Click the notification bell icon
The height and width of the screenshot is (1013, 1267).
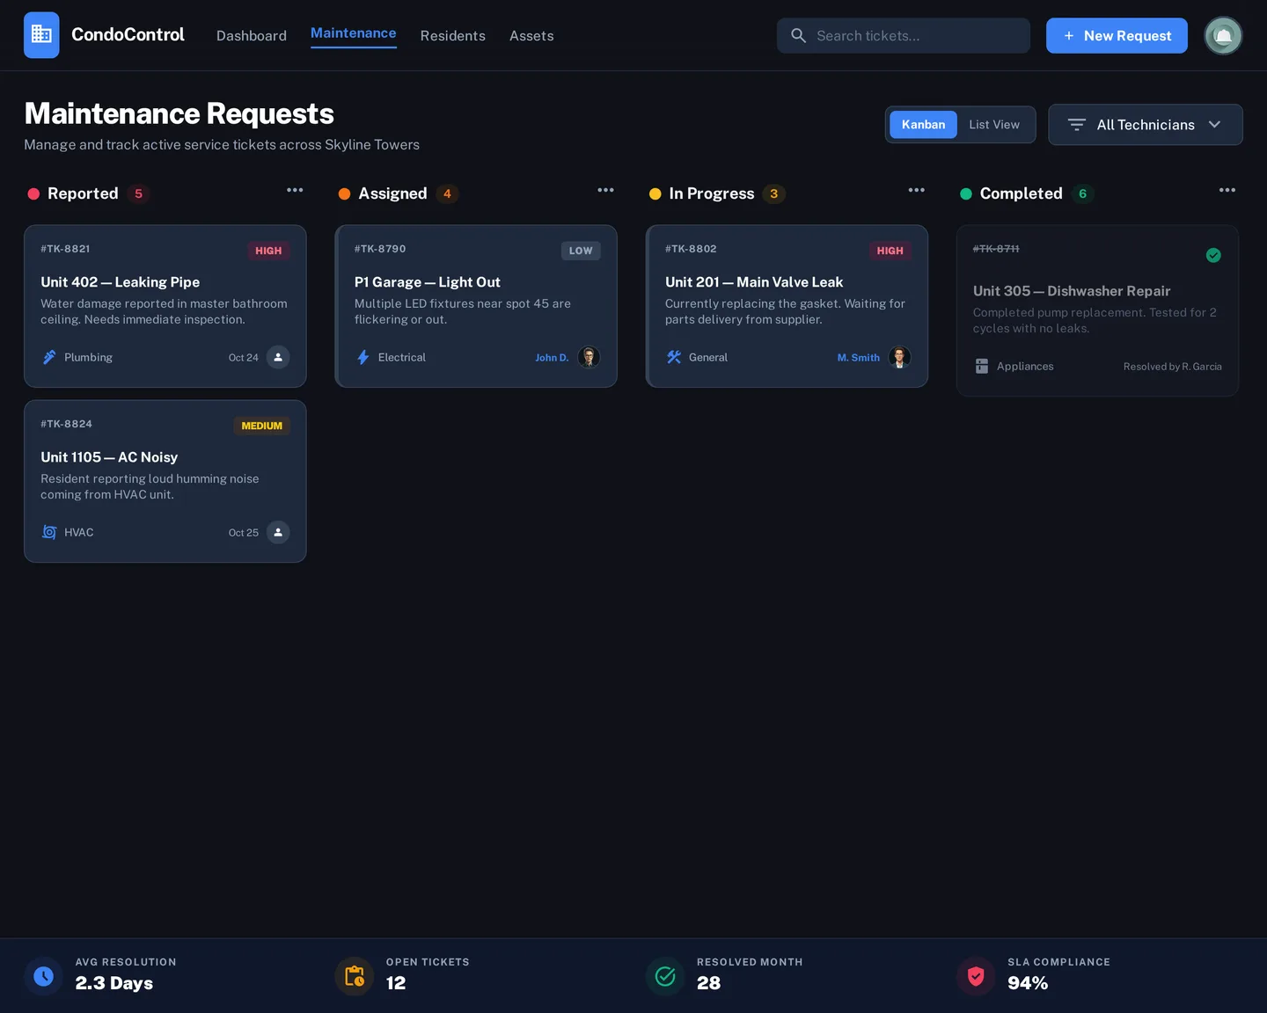coord(1223,35)
